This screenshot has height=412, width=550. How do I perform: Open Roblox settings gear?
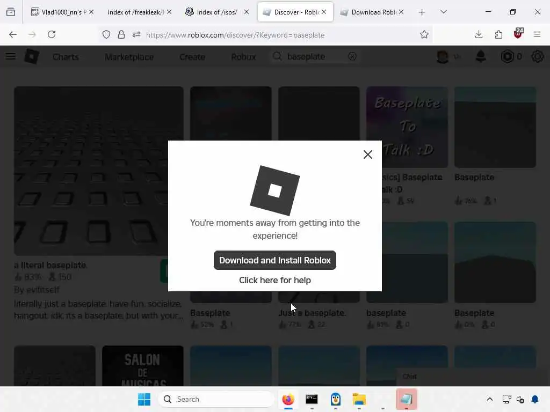pos(537,56)
